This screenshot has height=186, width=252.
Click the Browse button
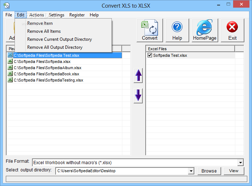tap(209, 171)
